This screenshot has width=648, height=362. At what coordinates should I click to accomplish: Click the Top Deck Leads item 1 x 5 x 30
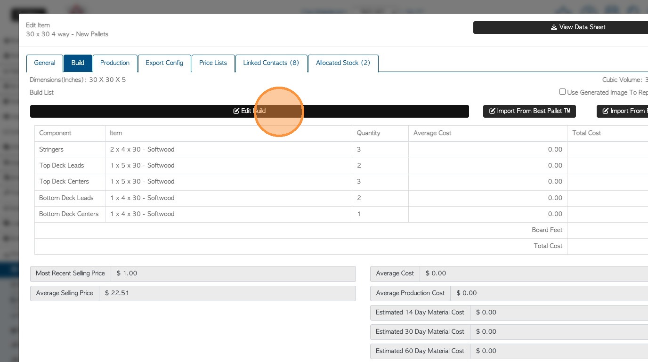pos(142,166)
